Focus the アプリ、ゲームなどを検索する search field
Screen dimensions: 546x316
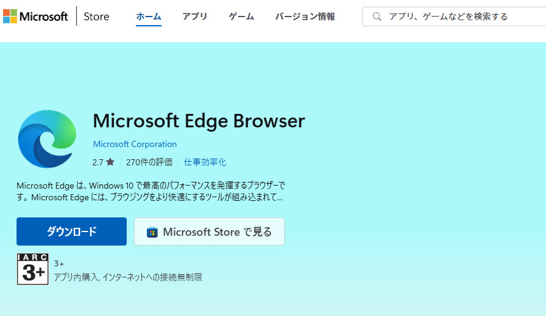pos(459,17)
